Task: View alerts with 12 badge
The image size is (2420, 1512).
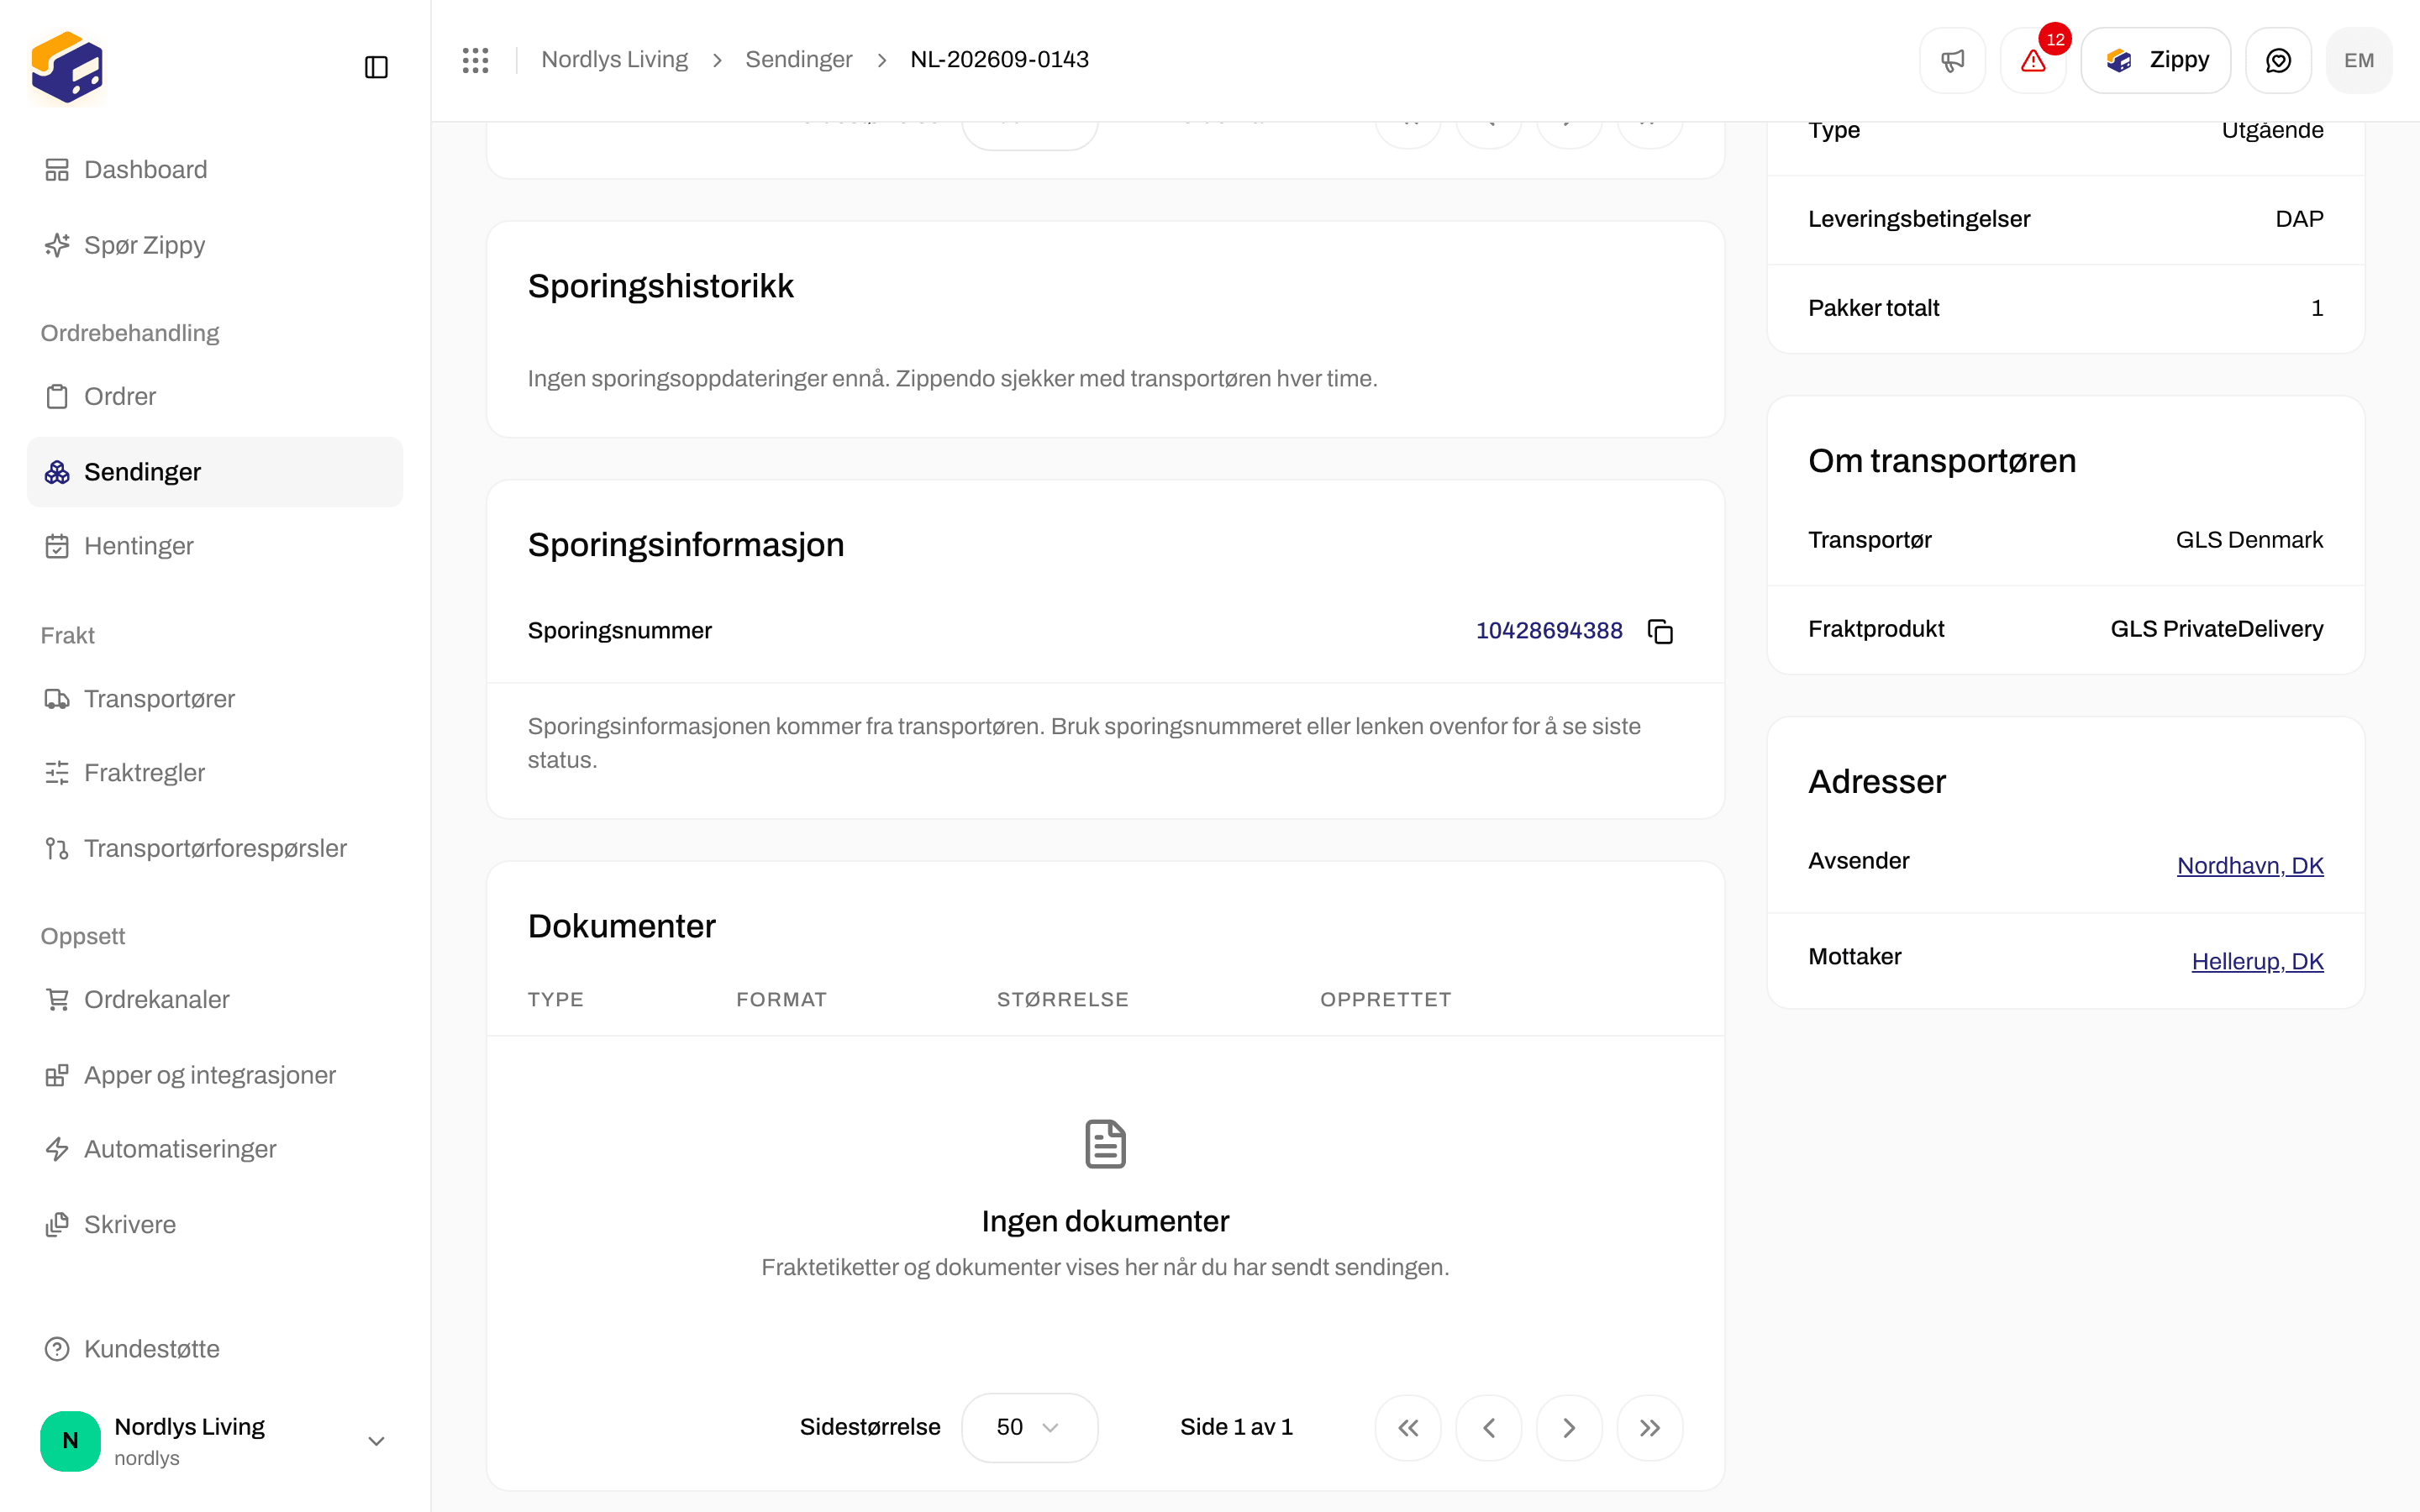Action: [x=2033, y=60]
